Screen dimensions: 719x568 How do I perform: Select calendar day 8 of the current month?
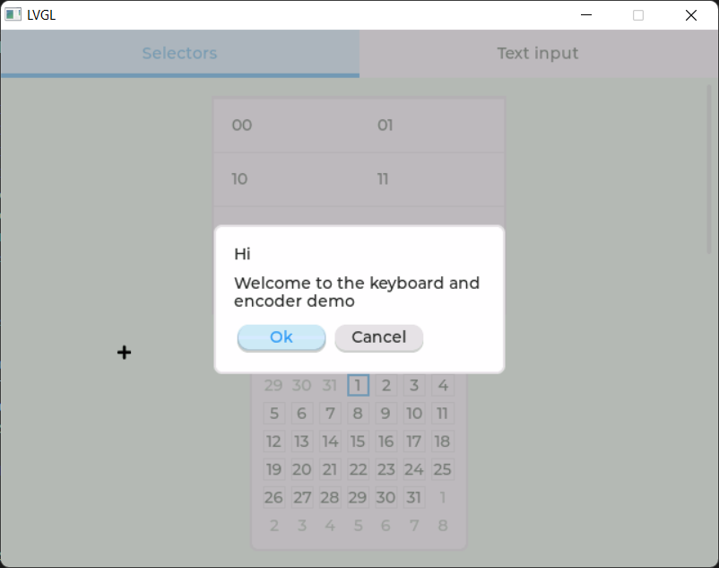pos(358,414)
